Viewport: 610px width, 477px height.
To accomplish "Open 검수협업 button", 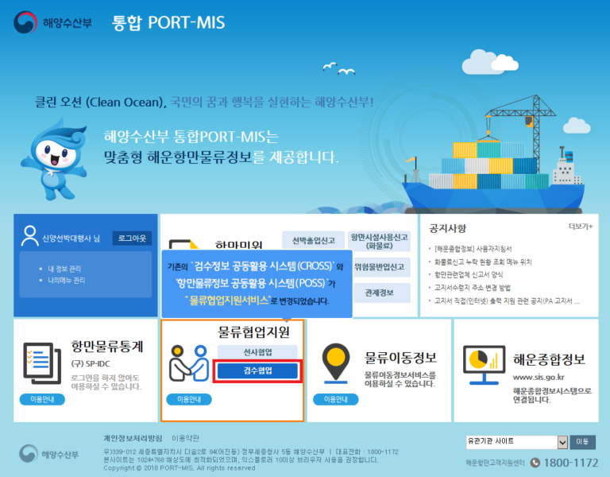I will [x=257, y=370].
